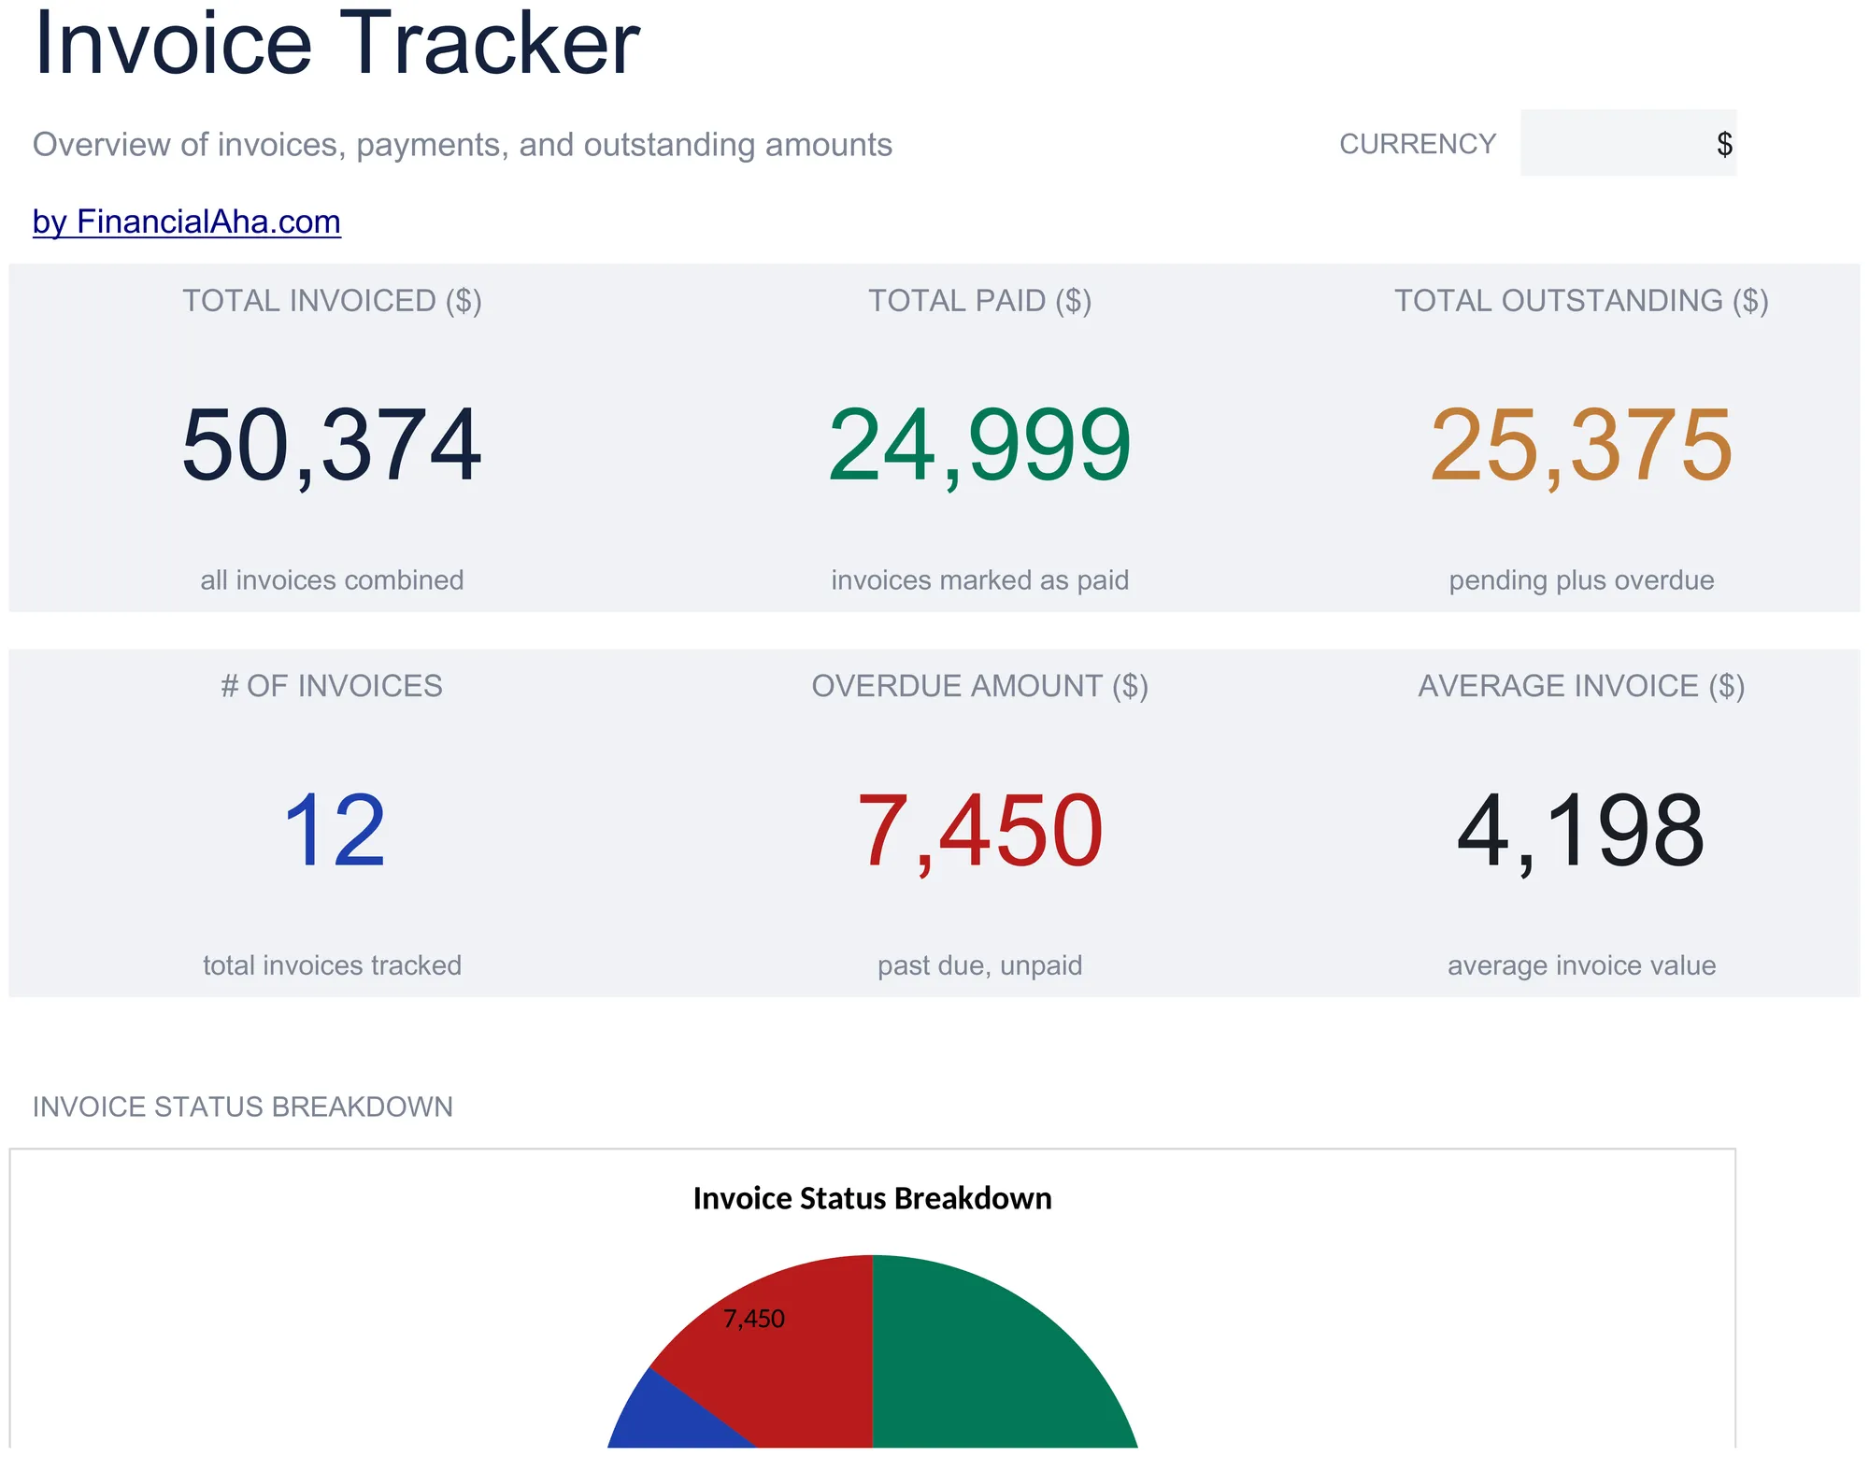This screenshot has height=1457, width=1869.
Task: Open the by FinancialAha.com link
Action: click(x=187, y=221)
